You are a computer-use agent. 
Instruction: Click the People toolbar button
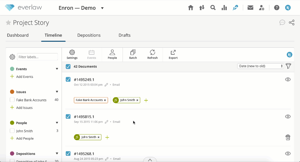[x=112, y=55]
